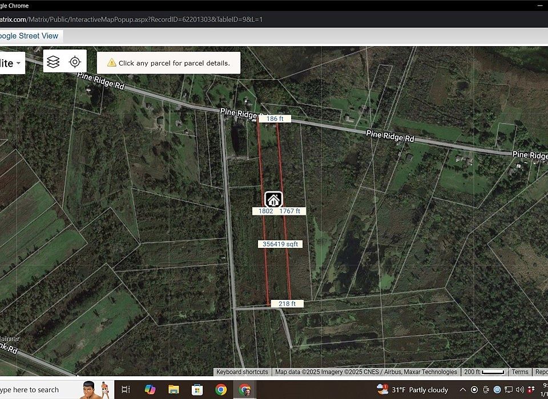
Task: Open the map layers panel
Action: [x=54, y=62]
